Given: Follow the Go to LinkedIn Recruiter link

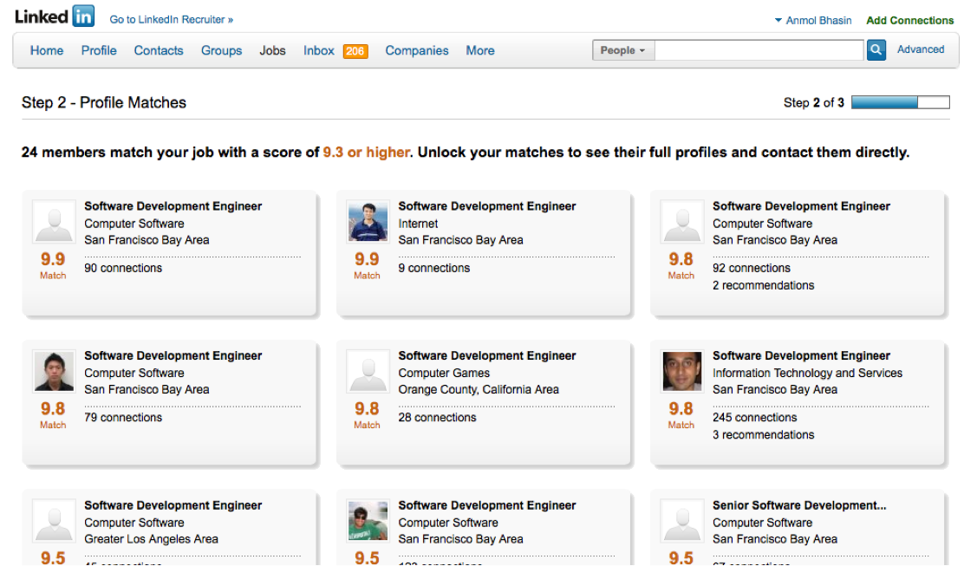Looking at the screenshot, I should pyautogui.click(x=171, y=19).
